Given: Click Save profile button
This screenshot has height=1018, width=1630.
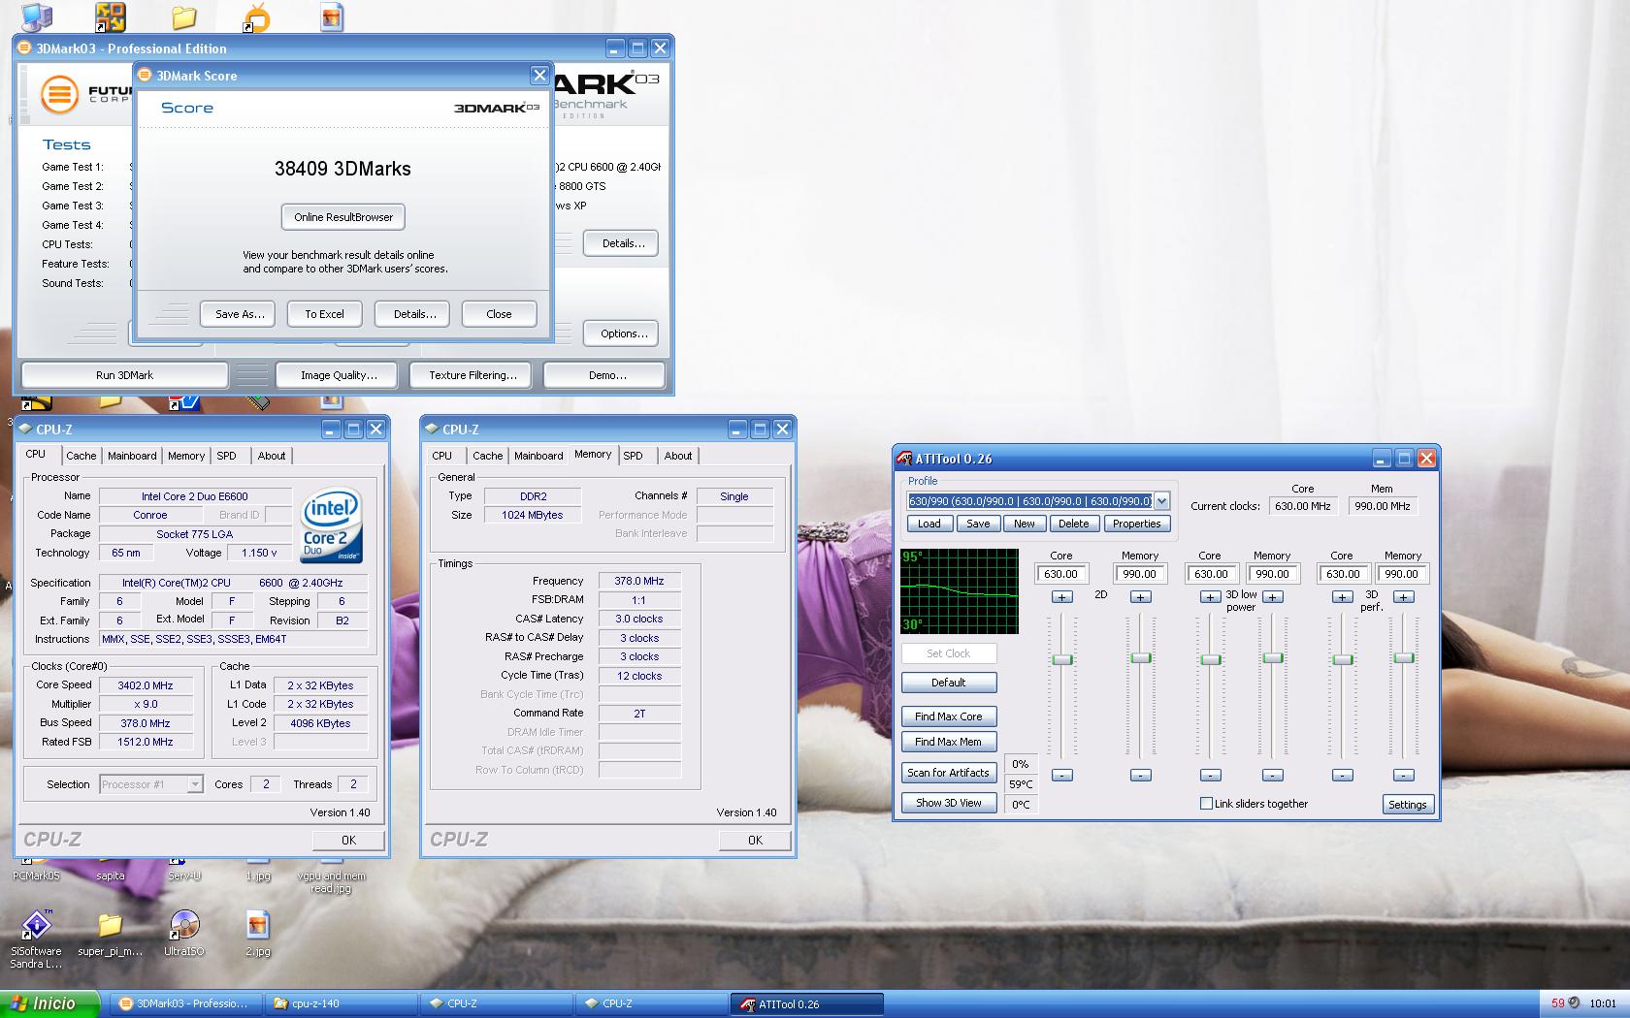Looking at the screenshot, I should tap(978, 524).
